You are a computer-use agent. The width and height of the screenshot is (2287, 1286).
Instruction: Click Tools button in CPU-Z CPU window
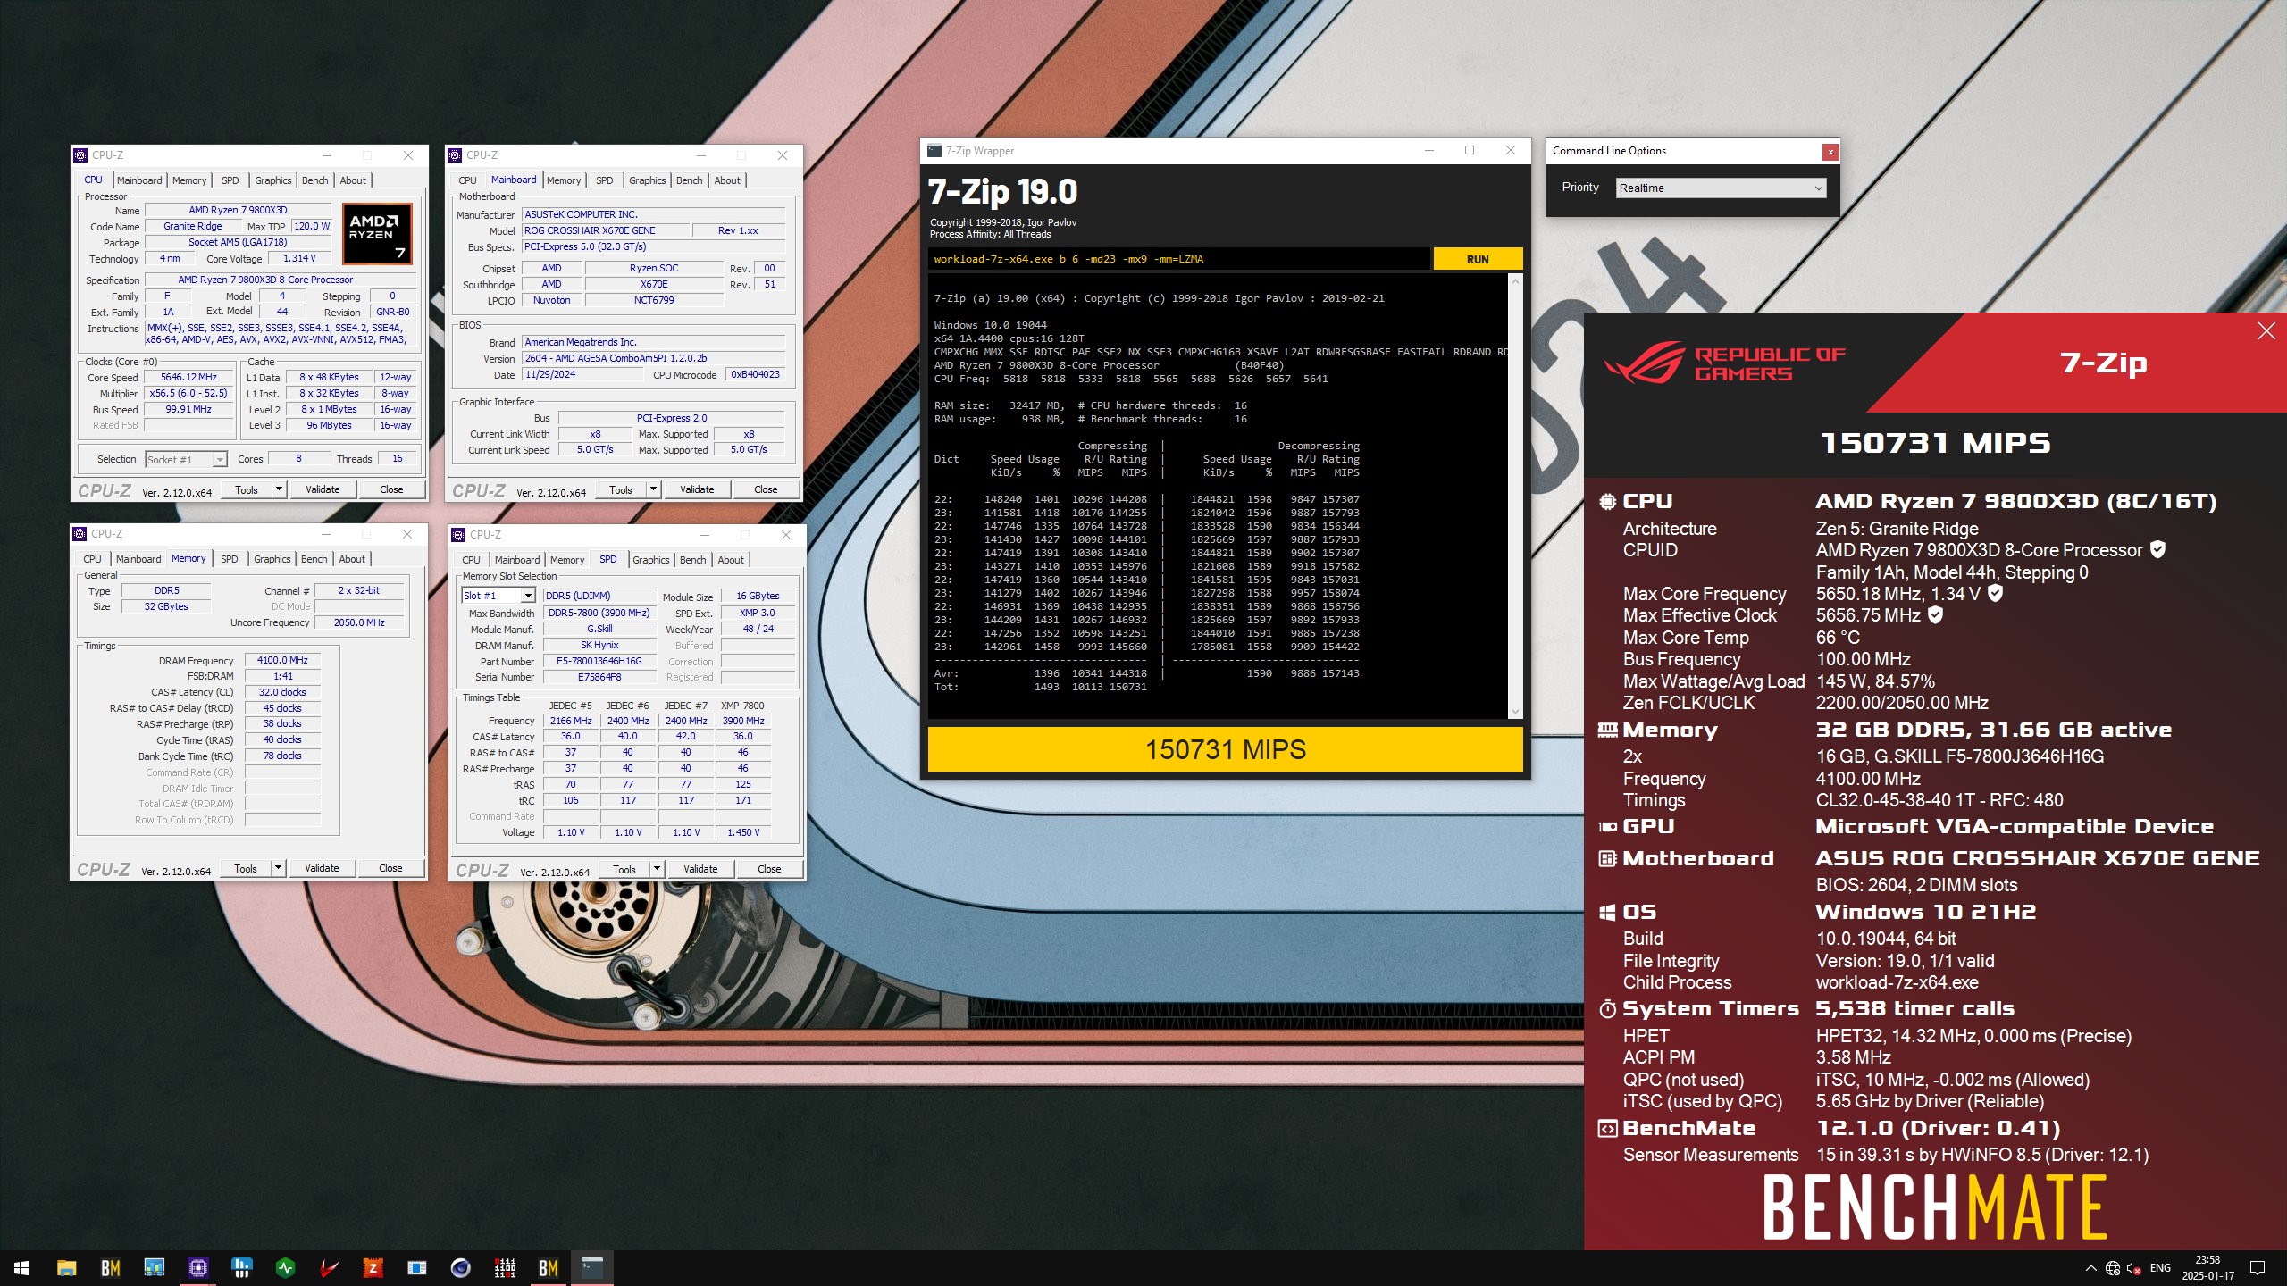[x=246, y=489]
